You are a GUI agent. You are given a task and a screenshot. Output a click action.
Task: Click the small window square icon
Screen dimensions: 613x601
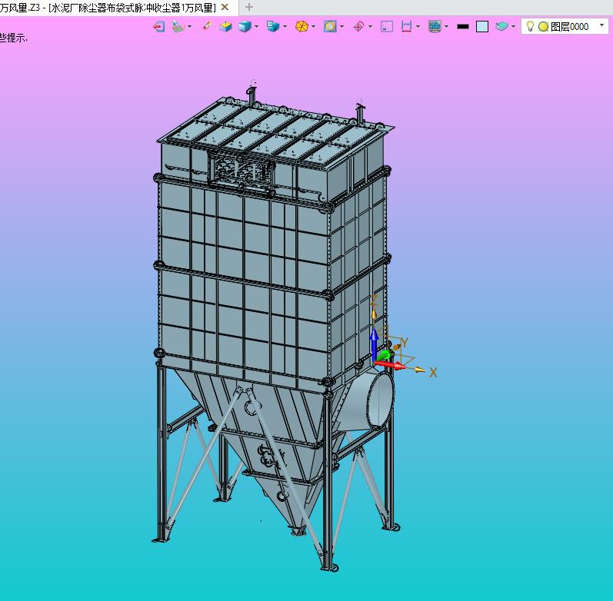click(x=387, y=27)
